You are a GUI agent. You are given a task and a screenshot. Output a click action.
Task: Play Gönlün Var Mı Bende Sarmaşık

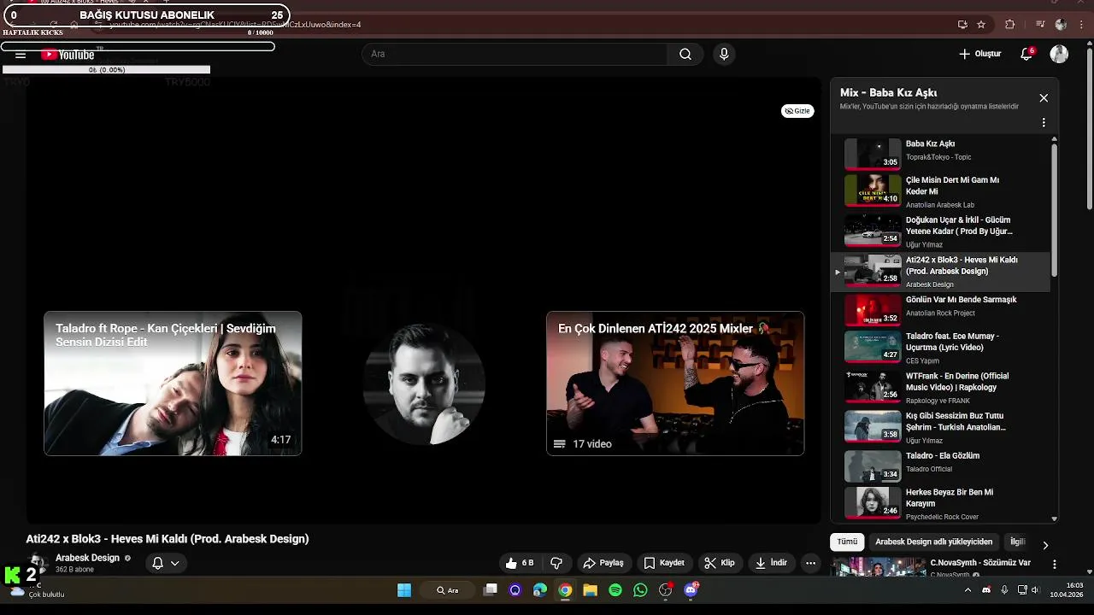tap(940, 309)
